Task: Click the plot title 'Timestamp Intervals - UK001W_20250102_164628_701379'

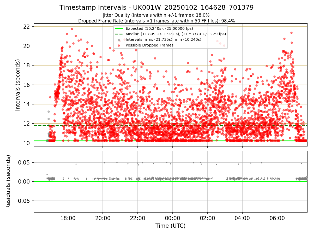Action: click(156, 8)
